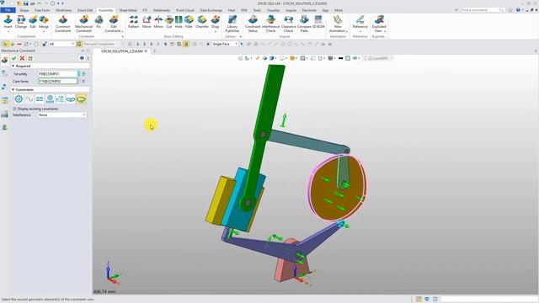This screenshot has height=303, width=539.
Task: Open the Single Face pick dropdown
Action: pyautogui.click(x=225, y=44)
